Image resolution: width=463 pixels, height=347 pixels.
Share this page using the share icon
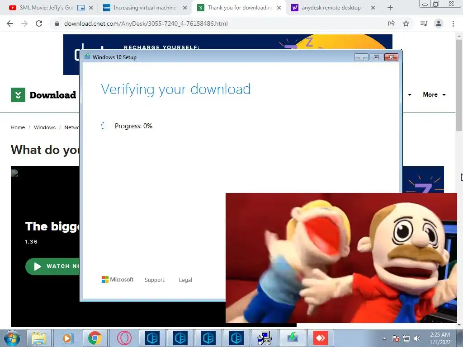391,23
